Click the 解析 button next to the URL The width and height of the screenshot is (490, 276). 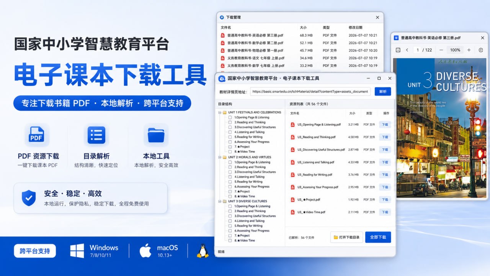(383, 92)
